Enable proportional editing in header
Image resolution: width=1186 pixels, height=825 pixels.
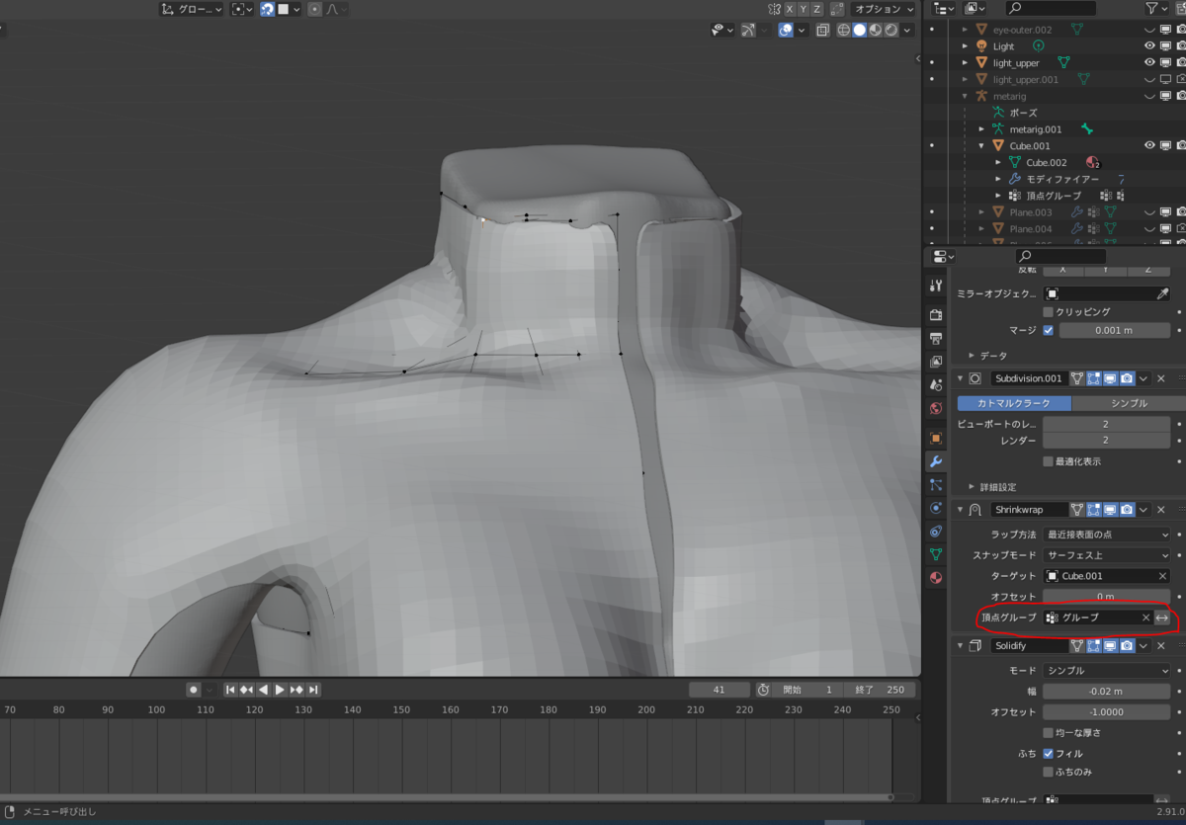pos(314,9)
